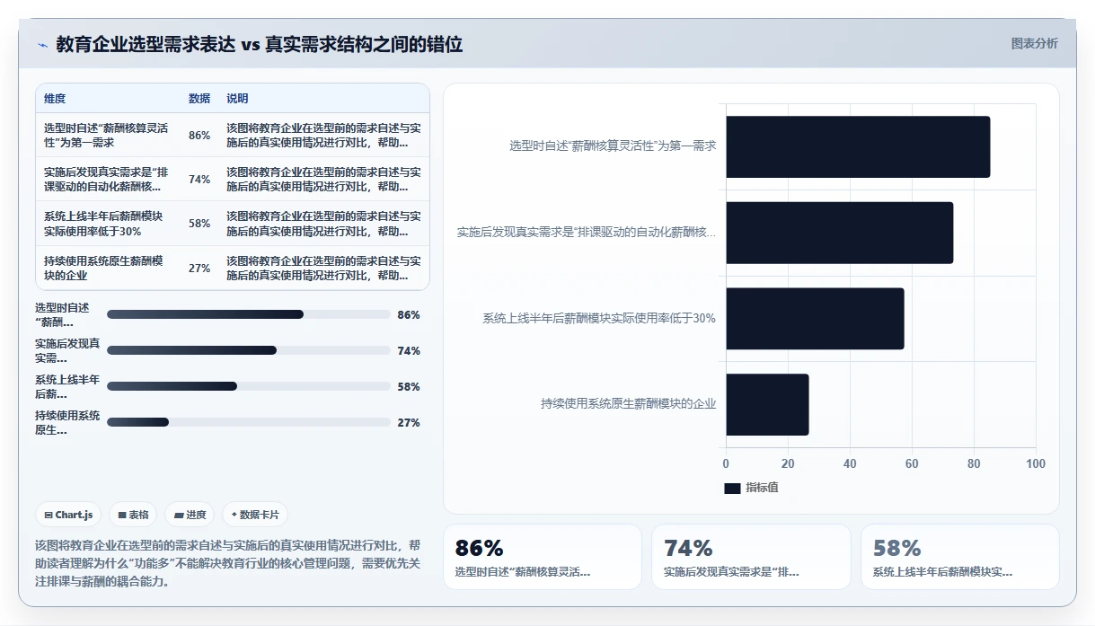Click the 74% data card
The width and height of the screenshot is (1095, 626).
tap(751, 557)
